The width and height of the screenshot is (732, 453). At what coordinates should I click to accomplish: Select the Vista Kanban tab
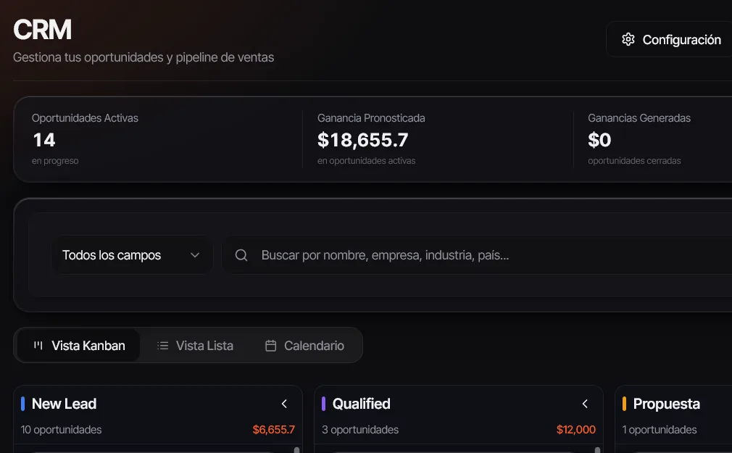point(79,346)
